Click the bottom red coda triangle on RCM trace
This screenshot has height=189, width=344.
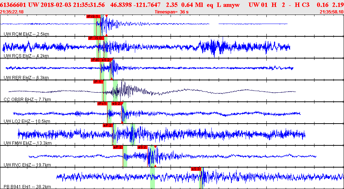106,35
